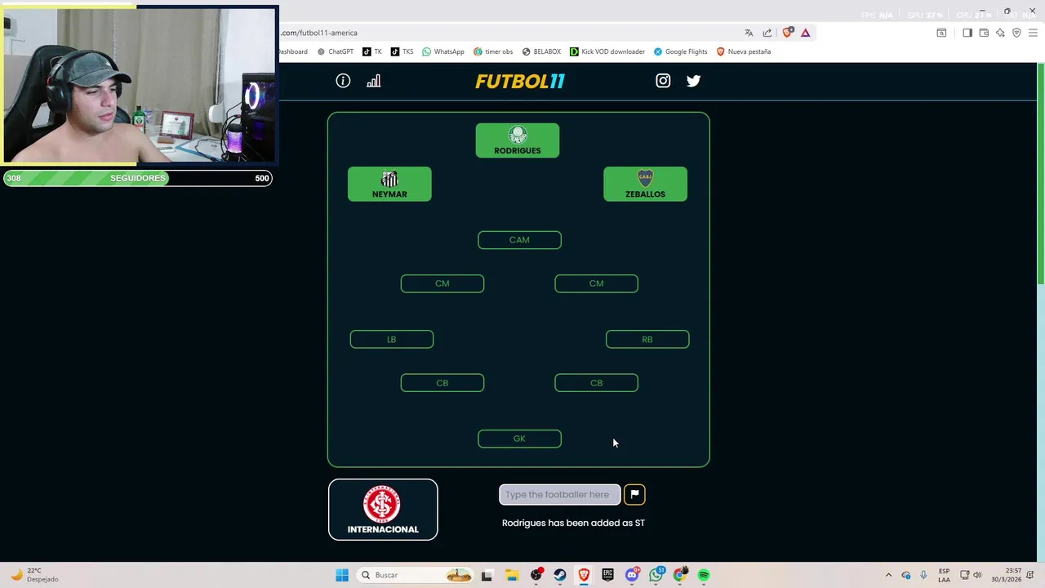This screenshot has width=1045, height=588.
Task: Switch to Brave browser in taskbar
Action: [584, 575]
